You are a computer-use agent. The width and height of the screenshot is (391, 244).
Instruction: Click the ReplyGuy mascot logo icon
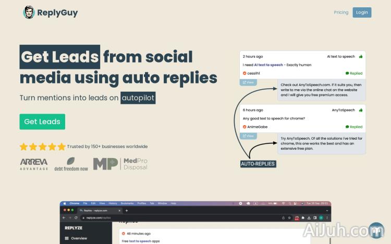tap(29, 13)
